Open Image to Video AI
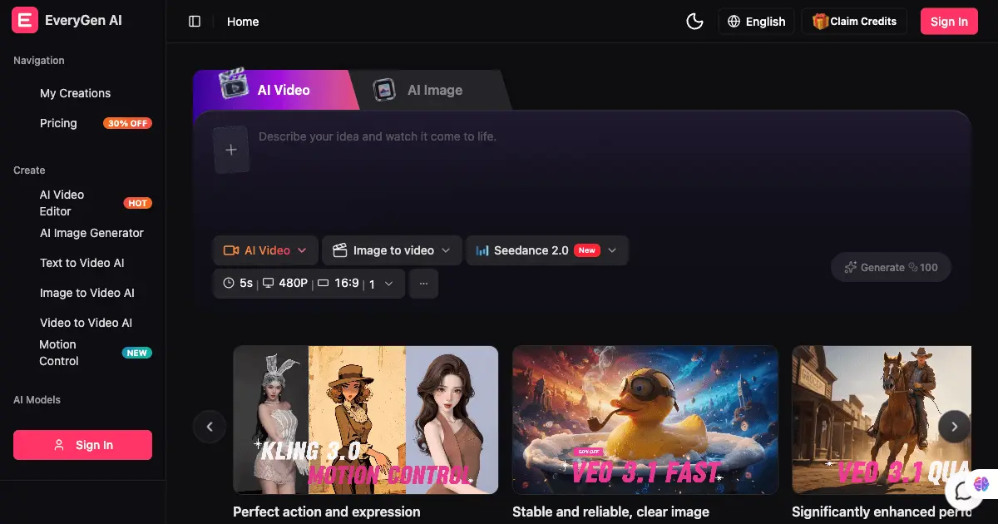The image size is (998, 524). (87, 293)
